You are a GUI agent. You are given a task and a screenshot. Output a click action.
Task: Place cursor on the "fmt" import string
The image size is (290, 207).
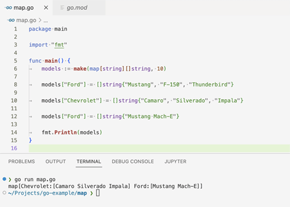click(56, 45)
